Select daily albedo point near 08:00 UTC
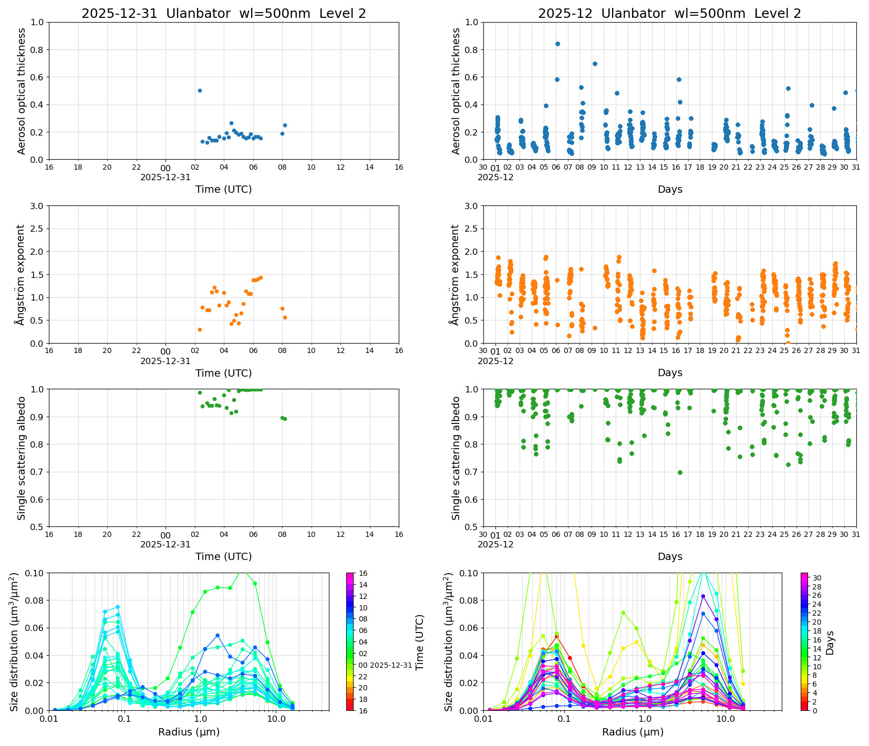Viewport: 869px width, 746px height. [283, 418]
